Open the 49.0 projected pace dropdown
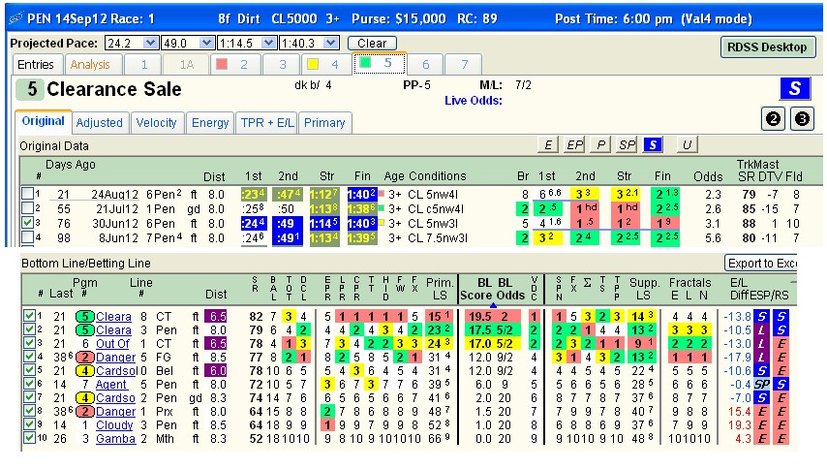The image size is (827, 469). [207, 44]
